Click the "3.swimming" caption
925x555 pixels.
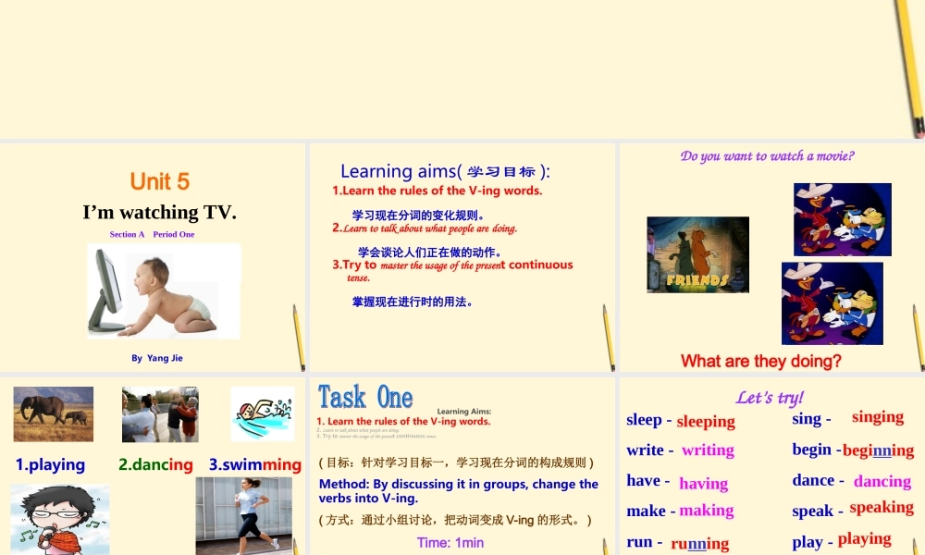pos(255,464)
